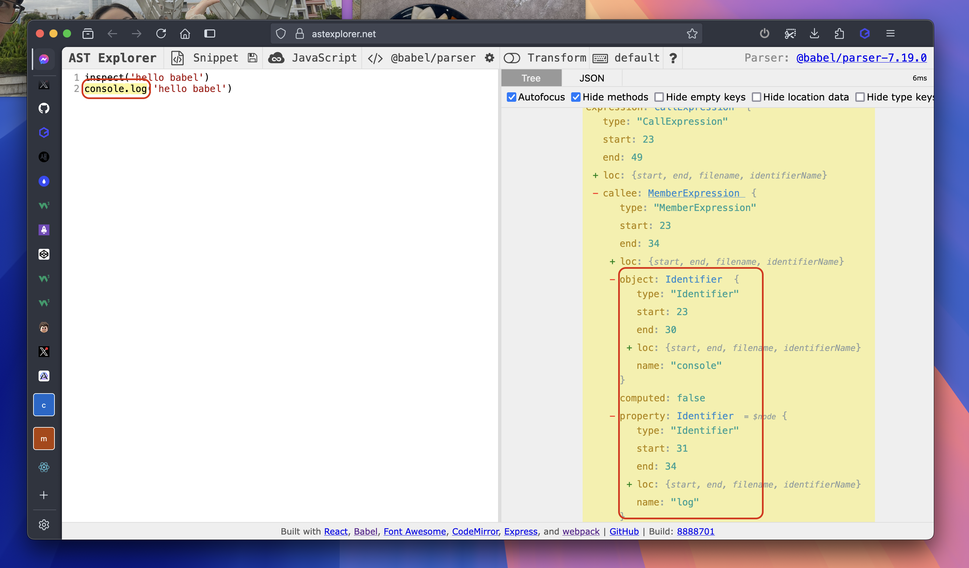Open the GitHub tab in the sidebar

tap(44, 109)
